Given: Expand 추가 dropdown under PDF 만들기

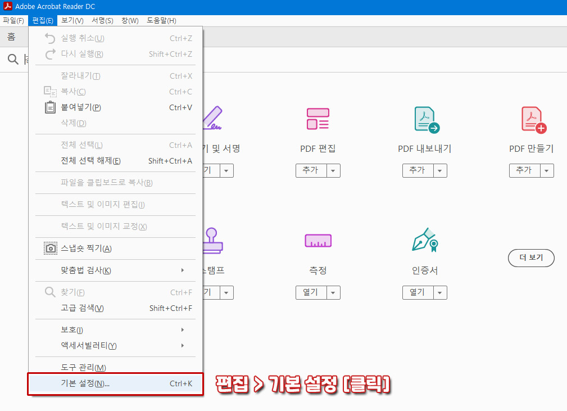Looking at the screenshot, I should tap(546, 170).
